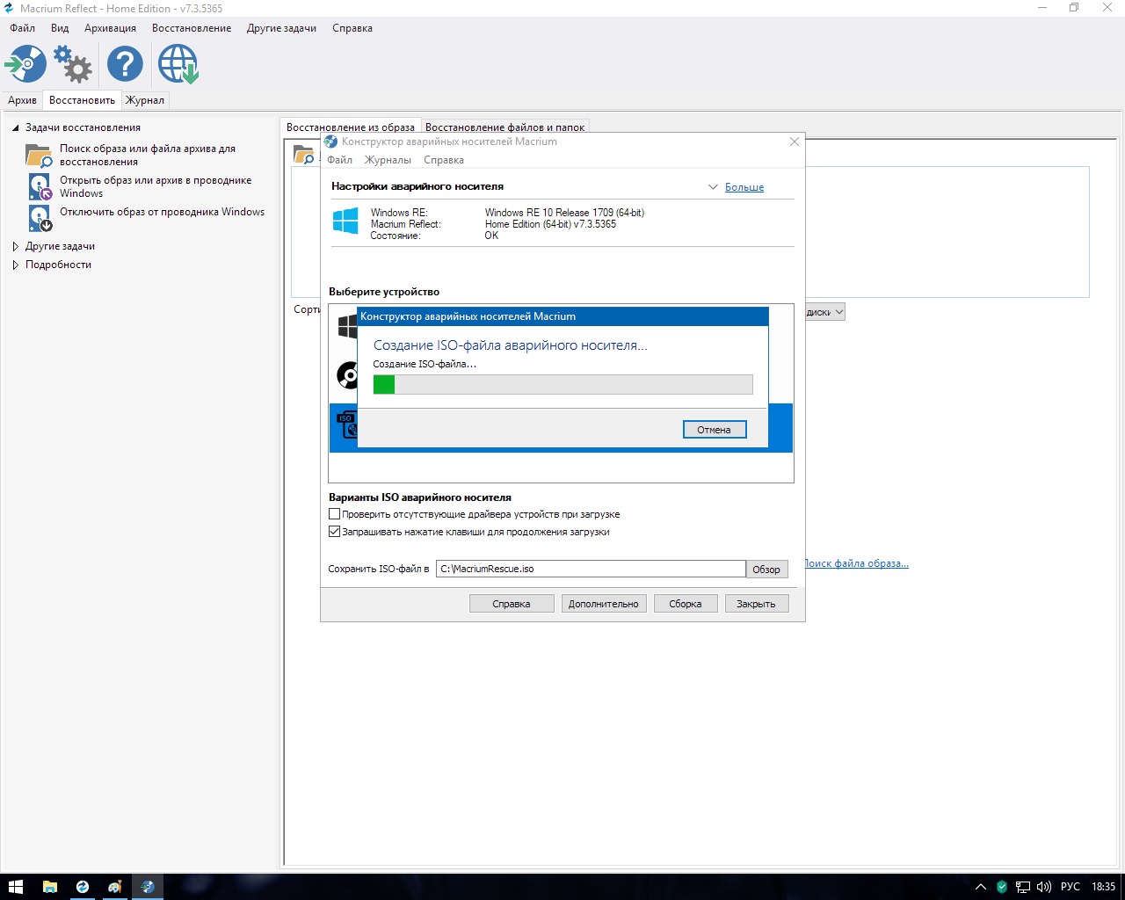Viewport: 1125px width, 900px height.
Task: Click the Закрыть button
Action: coord(756,604)
